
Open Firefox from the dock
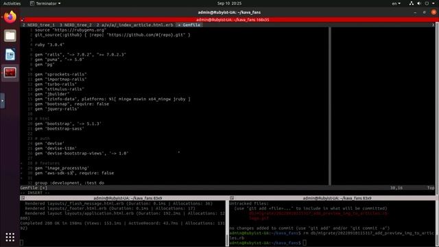click(10, 16)
